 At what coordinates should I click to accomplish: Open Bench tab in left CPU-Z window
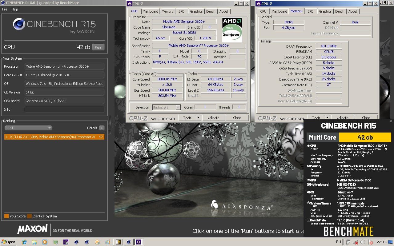coord(211,11)
